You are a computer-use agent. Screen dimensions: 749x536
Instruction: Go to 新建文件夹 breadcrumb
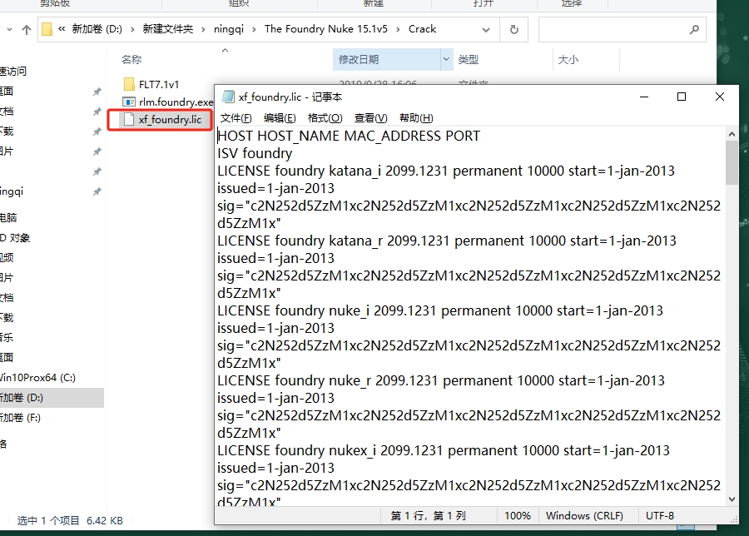[x=167, y=29]
